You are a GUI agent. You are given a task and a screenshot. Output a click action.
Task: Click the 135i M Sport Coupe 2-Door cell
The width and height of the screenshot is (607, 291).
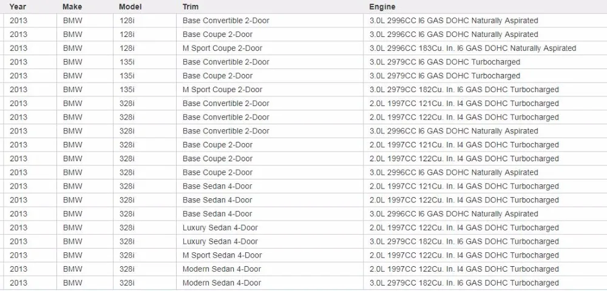pyautogui.click(x=270, y=90)
